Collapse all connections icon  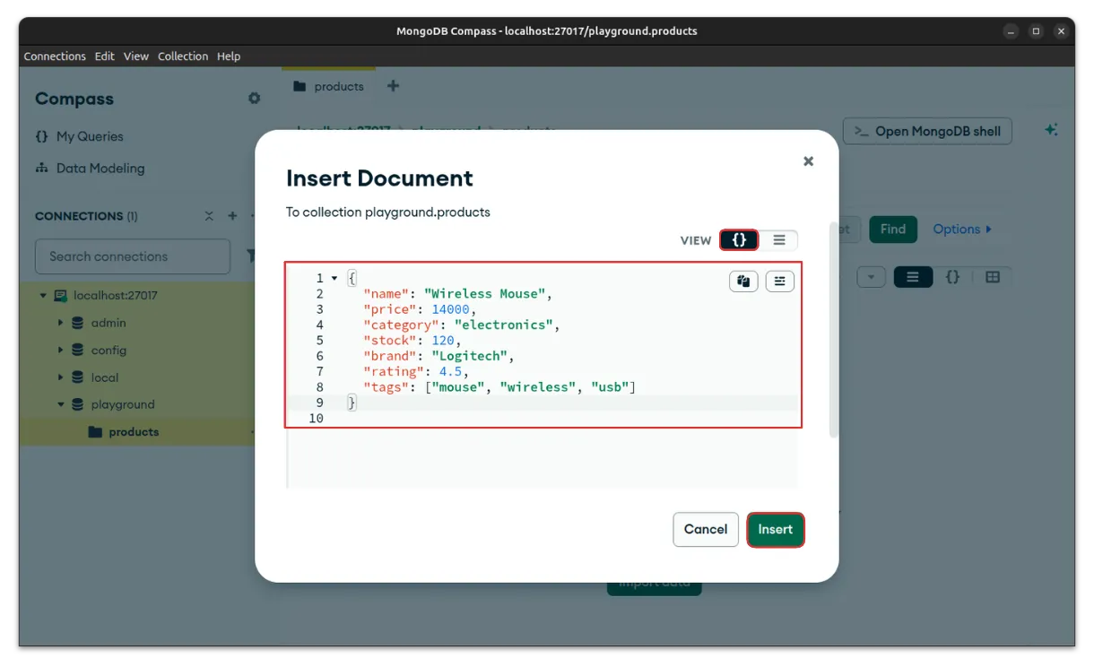tap(209, 216)
